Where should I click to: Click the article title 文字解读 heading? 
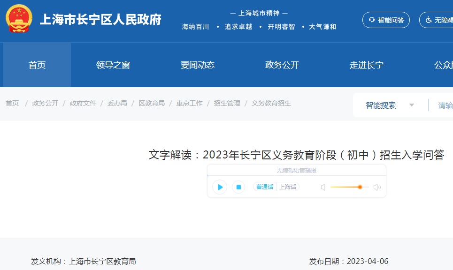pos(296,155)
